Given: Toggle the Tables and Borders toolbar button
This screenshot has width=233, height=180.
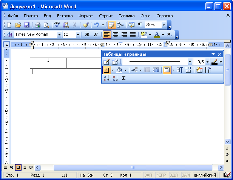Looking at the screenshot, I should point(112,25).
